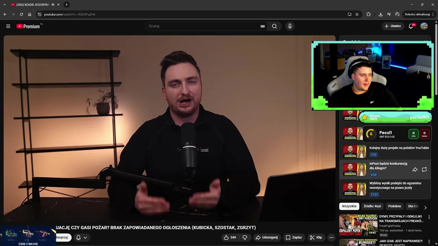Reload the YouTube page
The width and height of the screenshot is (438, 246).
tap(21, 14)
